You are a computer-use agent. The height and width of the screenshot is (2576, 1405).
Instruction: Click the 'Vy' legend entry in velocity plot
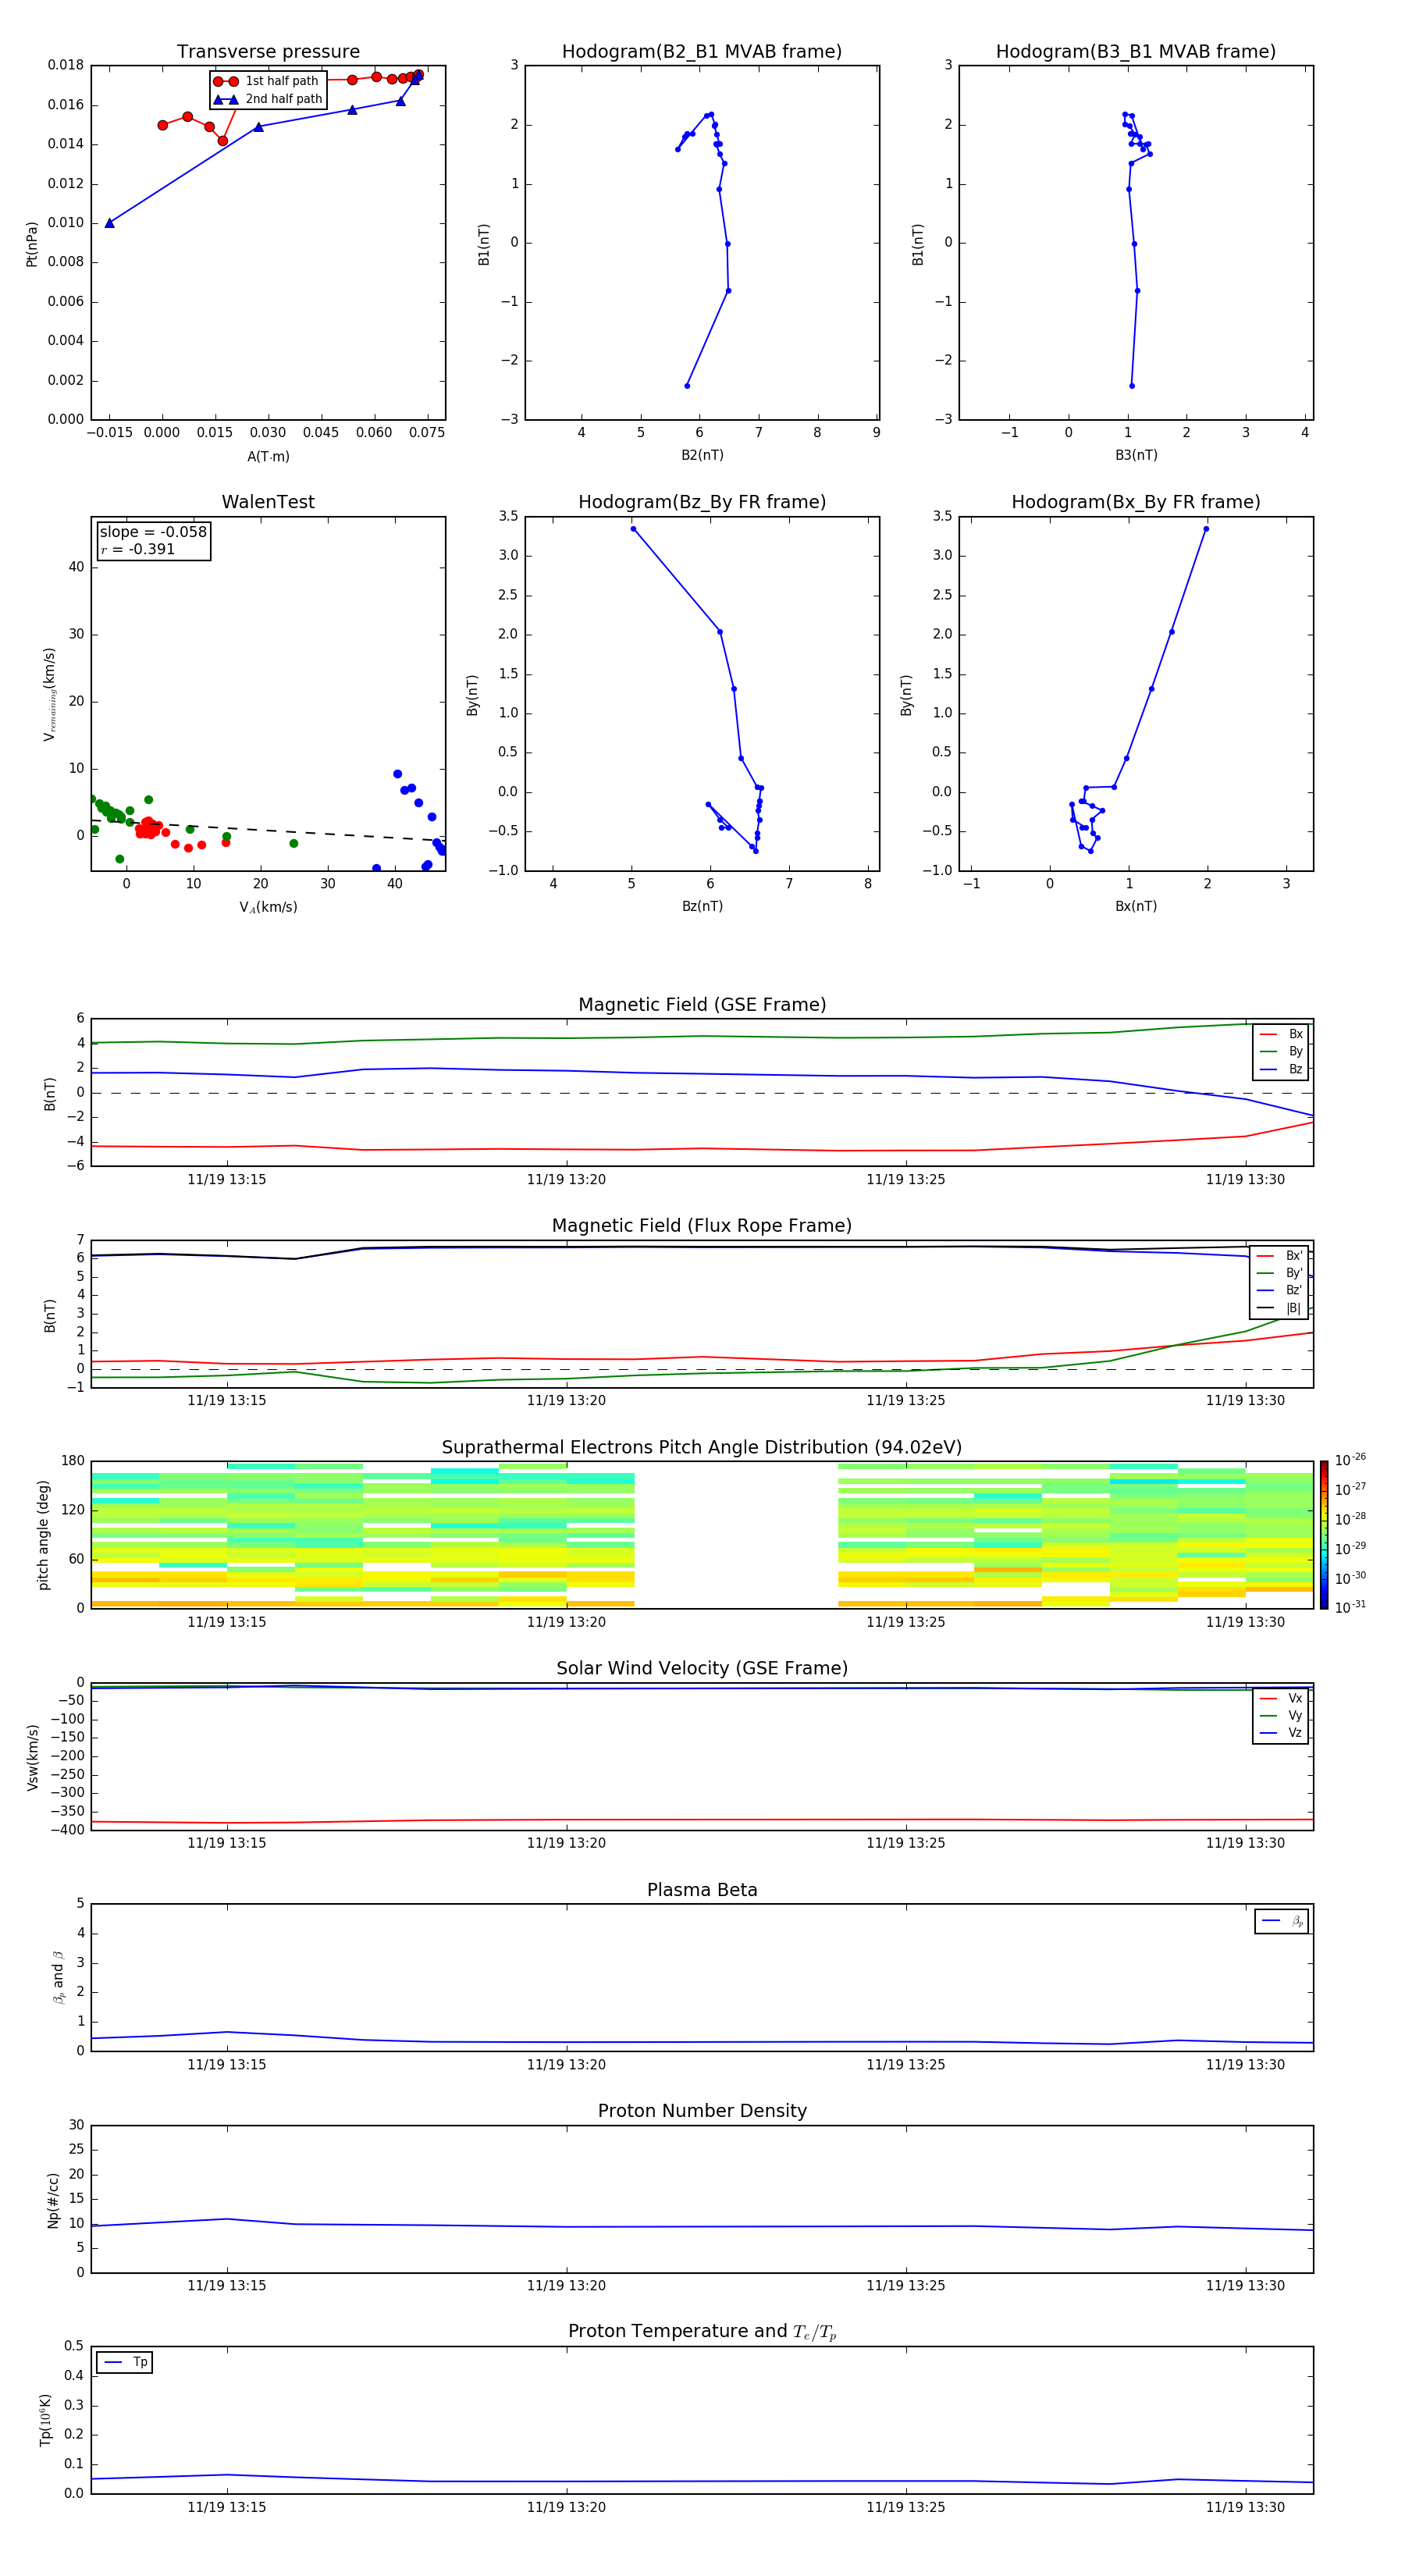pyautogui.click(x=1281, y=1715)
